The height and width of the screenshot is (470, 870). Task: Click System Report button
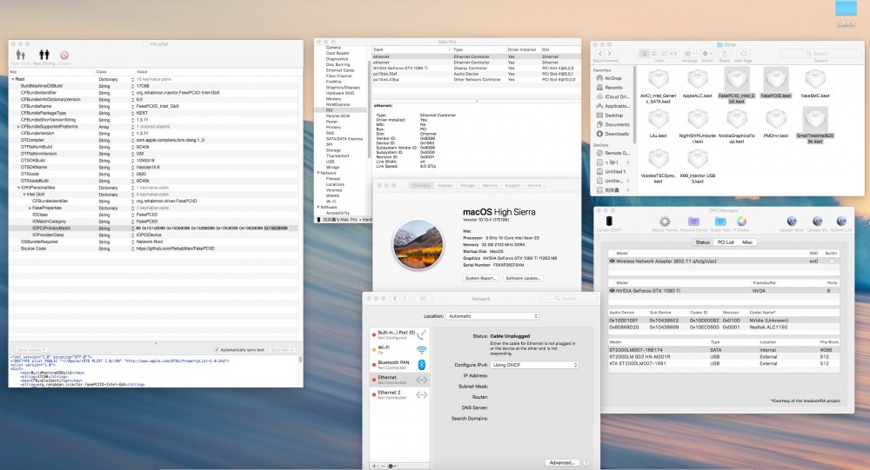pyautogui.click(x=481, y=278)
